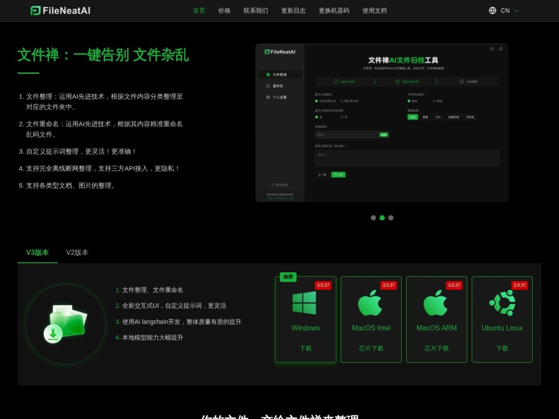Select the 否 radio in preview
This screenshot has height=419, width=559.
[x=342, y=117]
